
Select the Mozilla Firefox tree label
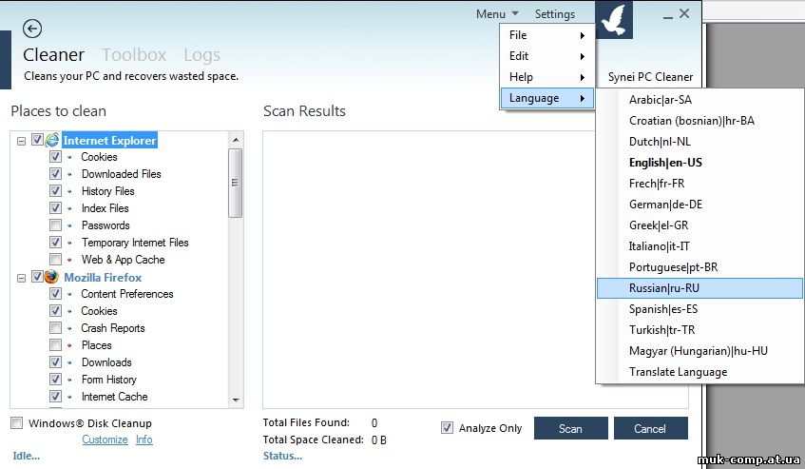point(103,278)
